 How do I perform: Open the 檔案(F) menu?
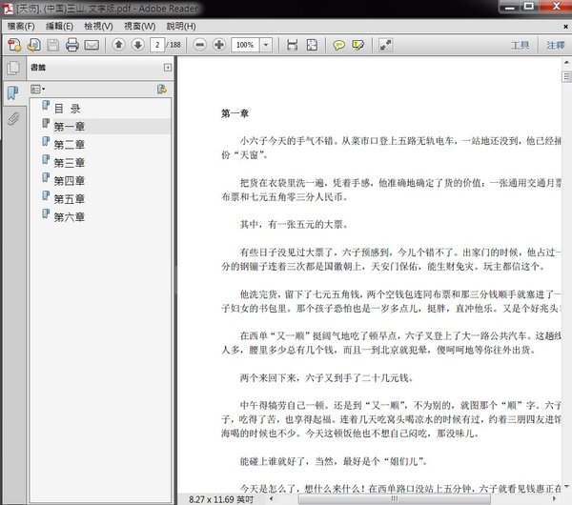click(21, 27)
